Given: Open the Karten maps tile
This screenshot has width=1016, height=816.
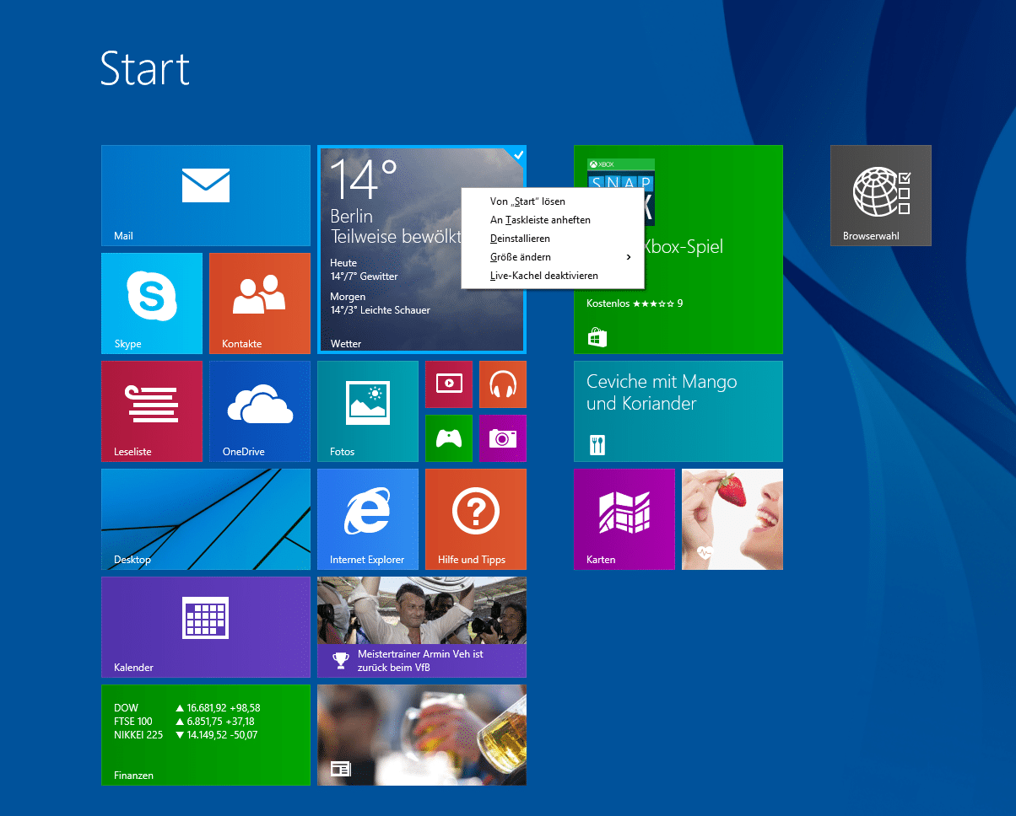Looking at the screenshot, I should pos(624,519).
